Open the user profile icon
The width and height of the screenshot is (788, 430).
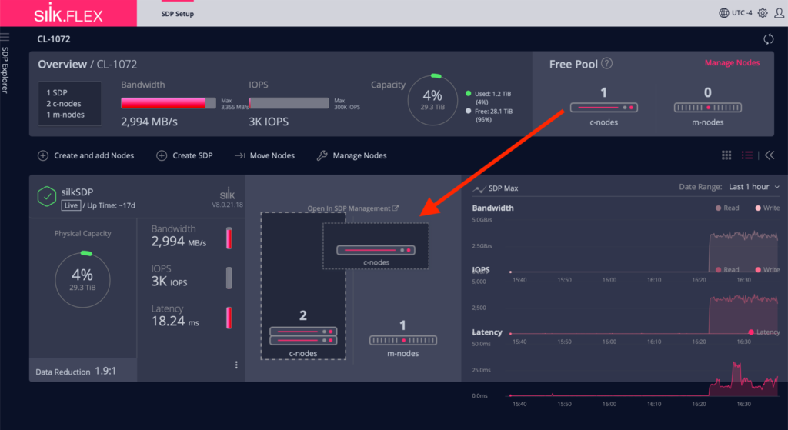(x=779, y=13)
